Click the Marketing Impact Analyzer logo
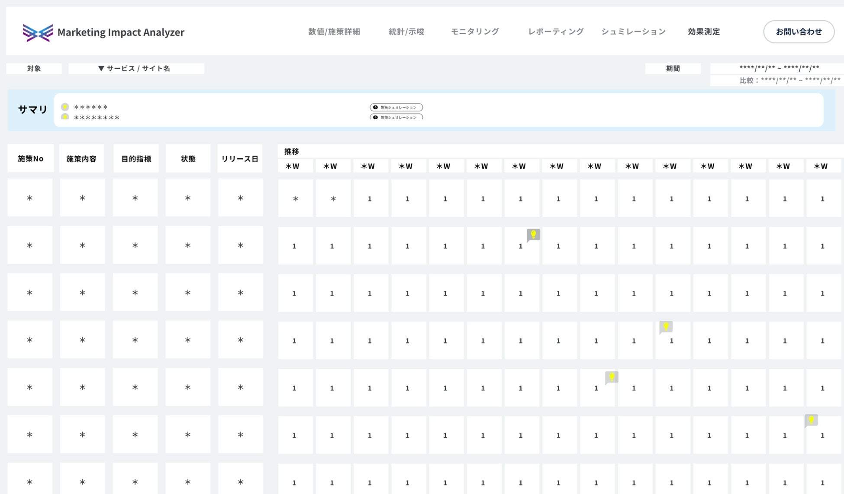Image resolution: width=844 pixels, height=494 pixels. (x=103, y=32)
